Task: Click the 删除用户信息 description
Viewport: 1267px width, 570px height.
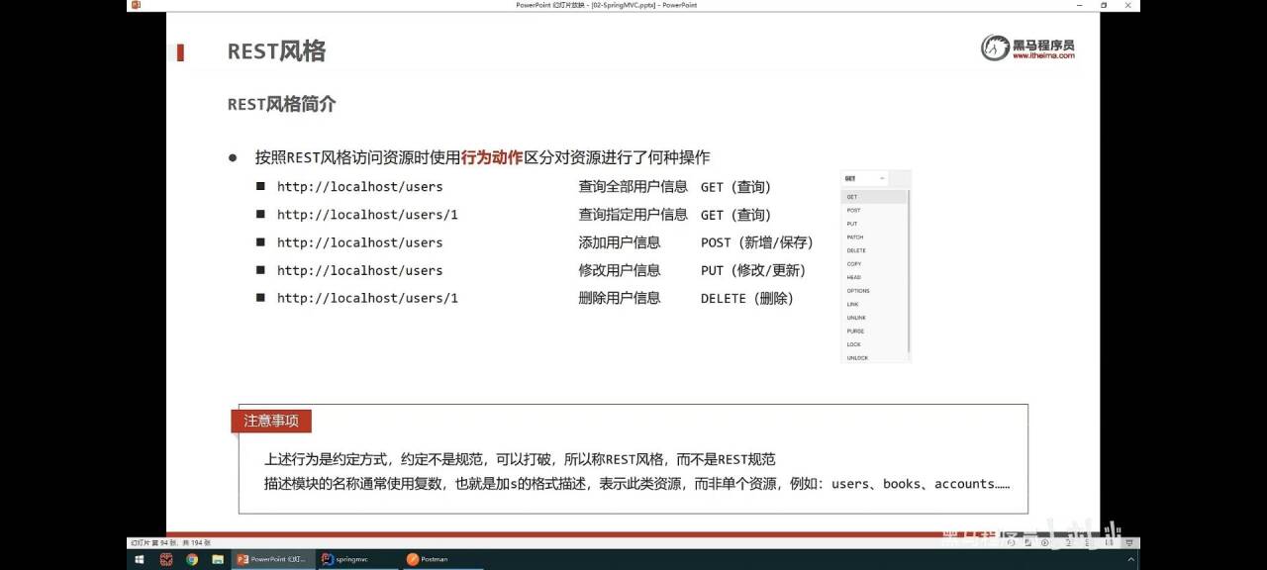Action: click(619, 298)
